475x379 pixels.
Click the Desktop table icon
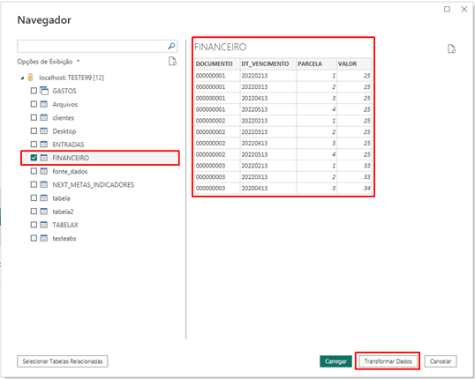44,131
